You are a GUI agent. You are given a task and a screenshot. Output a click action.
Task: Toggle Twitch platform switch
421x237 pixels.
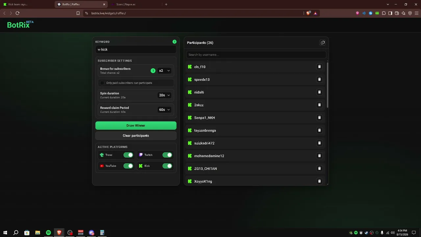(167, 155)
